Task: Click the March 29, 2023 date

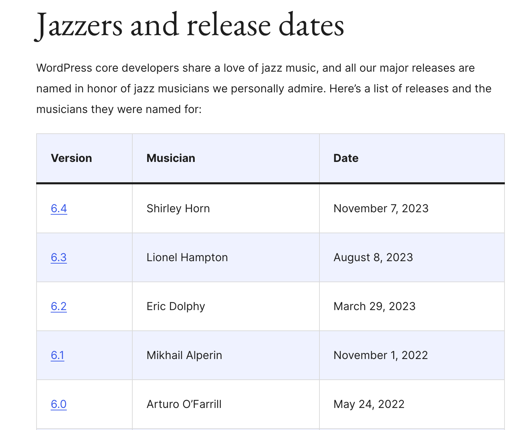Action: click(x=375, y=306)
